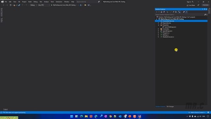Toggle Preview Selected Items icon

click(186, 12)
